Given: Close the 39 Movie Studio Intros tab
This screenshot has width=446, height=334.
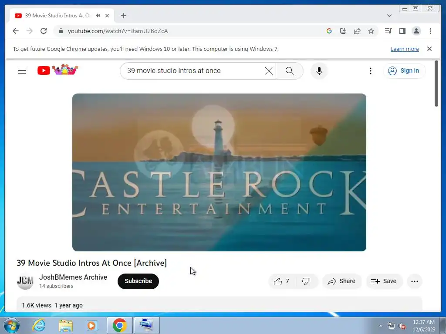Looking at the screenshot, I should [x=107, y=16].
